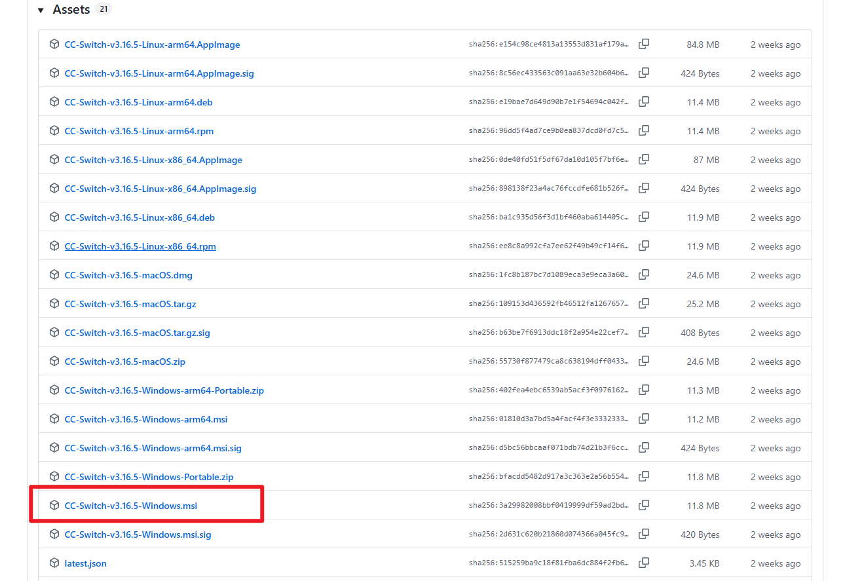
Task: Copy SHA256 hash for Linux-arm64.rpm
Action: point(644,130)
